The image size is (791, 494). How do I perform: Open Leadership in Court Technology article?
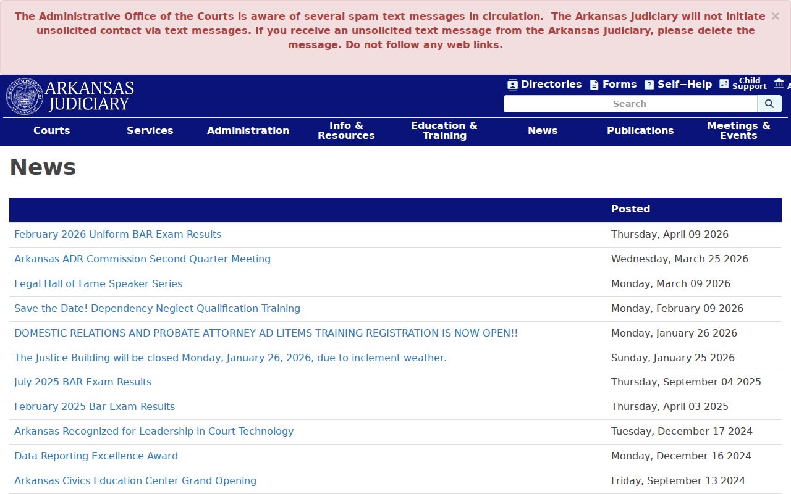[154, 431]
